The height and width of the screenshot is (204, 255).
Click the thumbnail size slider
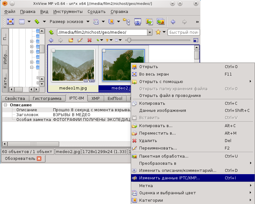(x=129, y=40)
